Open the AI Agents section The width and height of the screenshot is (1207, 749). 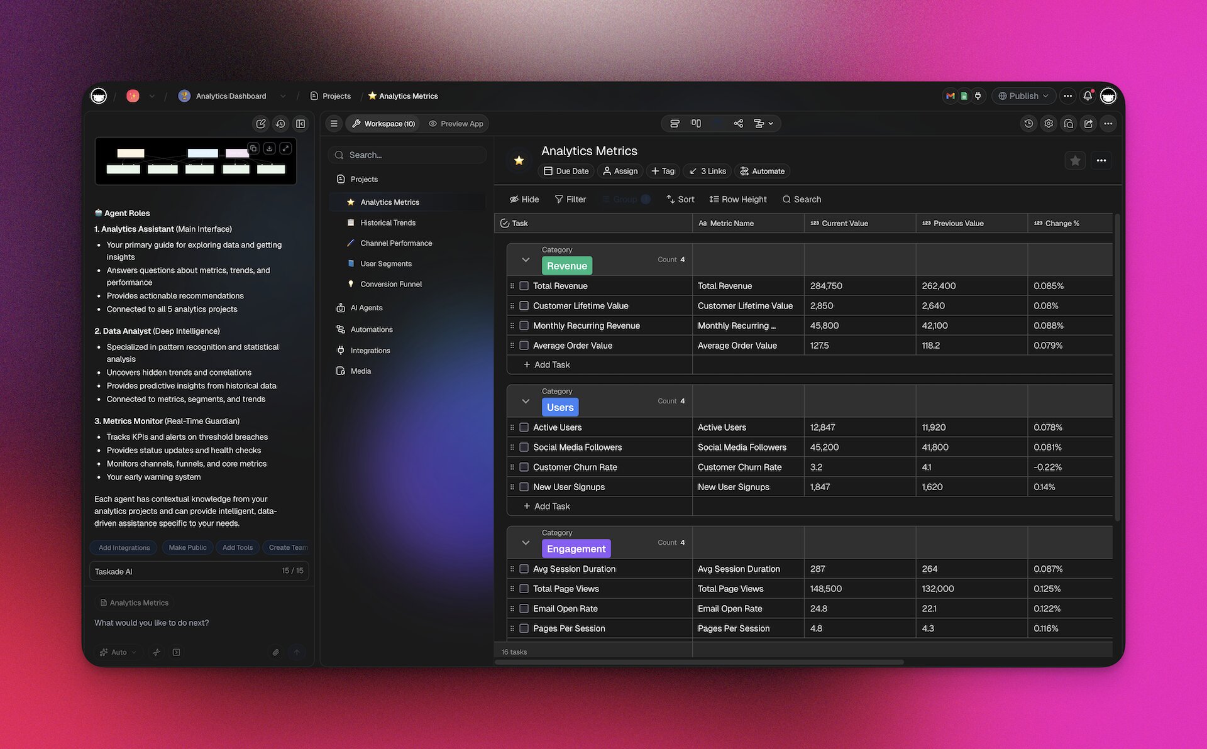click(367, 307)
